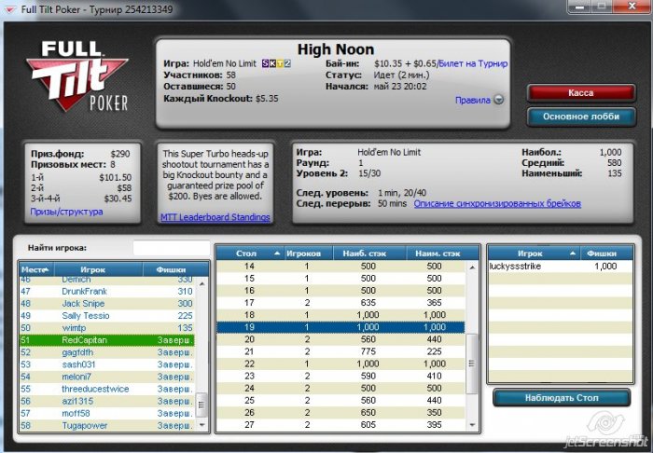Viewport: 653px width, 453px height.
Task: Select table 21 row
Action: point(340,351)
